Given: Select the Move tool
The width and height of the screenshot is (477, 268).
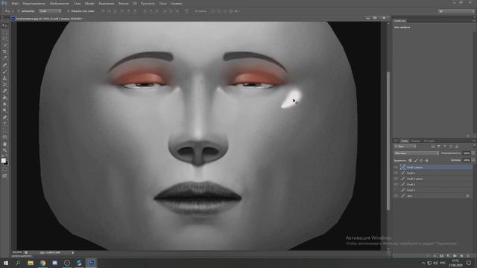Looking at the screenshot, I should 4,25.
